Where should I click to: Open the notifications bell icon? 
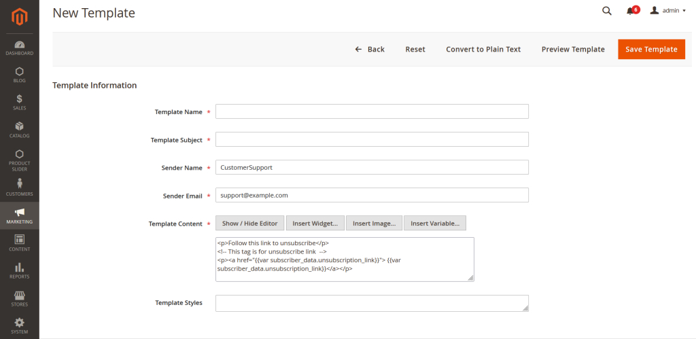click(x=630, y=11)
